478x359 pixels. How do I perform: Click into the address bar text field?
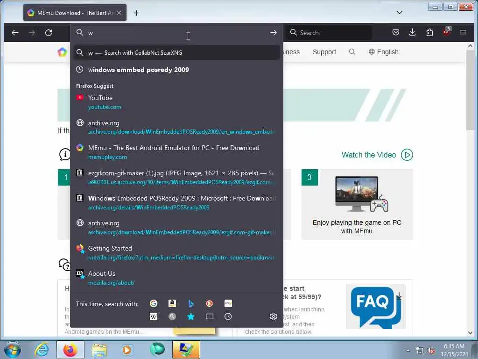177,33
